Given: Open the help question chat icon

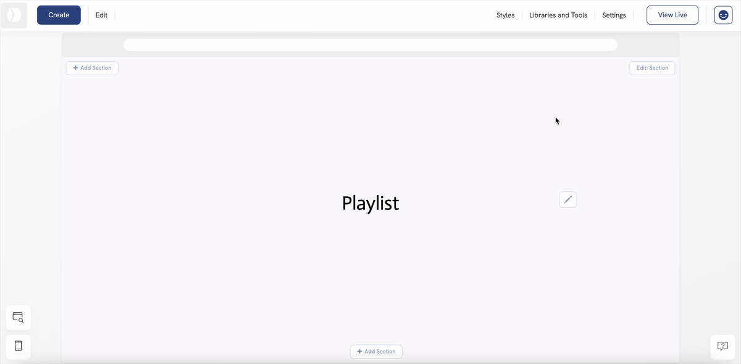Looking at the screenshot, I should click(x=722, y=346).
